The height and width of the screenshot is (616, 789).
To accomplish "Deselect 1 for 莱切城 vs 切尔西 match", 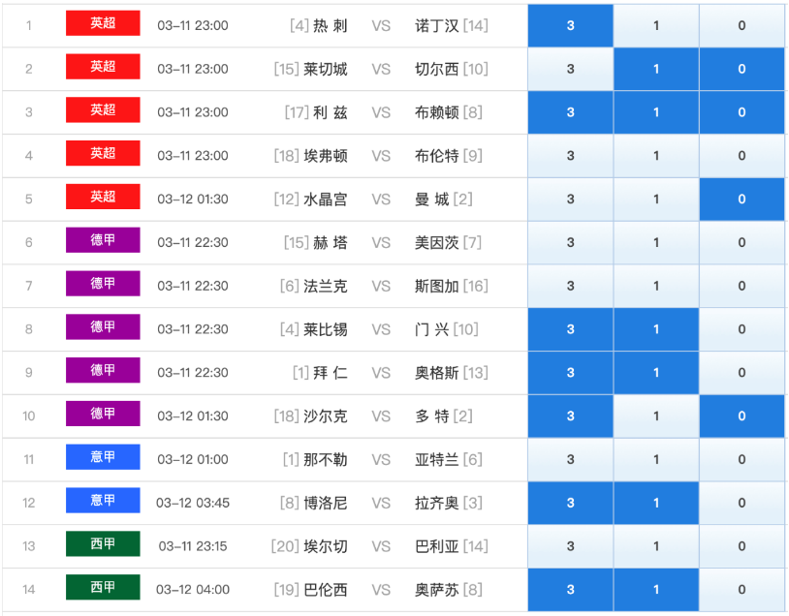I will tap(656, 69).
